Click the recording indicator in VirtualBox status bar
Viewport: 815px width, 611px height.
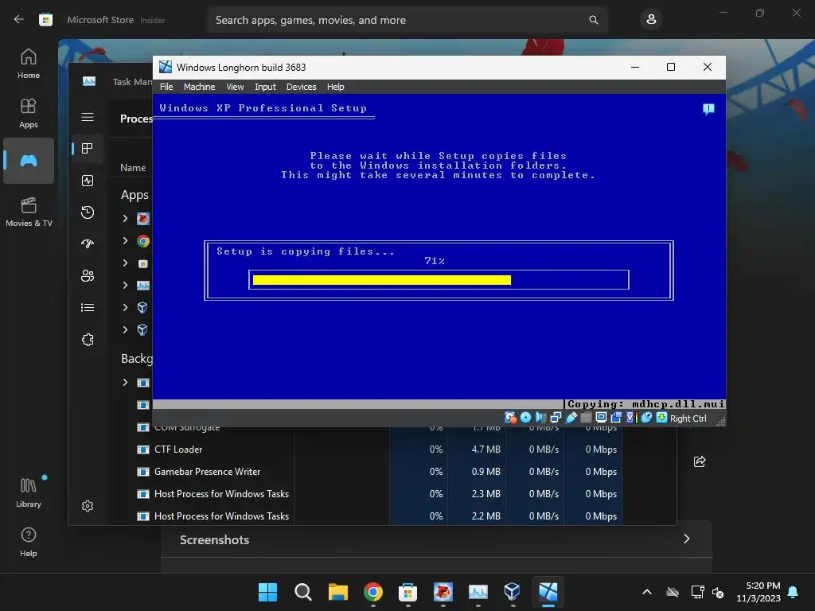pos(617,418)
